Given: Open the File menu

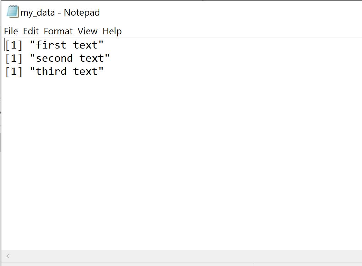Looking at the screenshot, I should 11,31.
